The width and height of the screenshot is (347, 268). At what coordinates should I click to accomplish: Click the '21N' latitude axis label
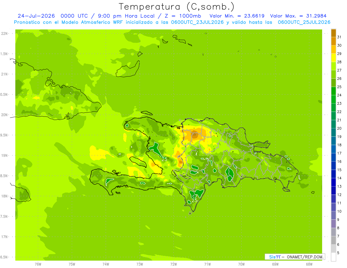coord(5,74)
